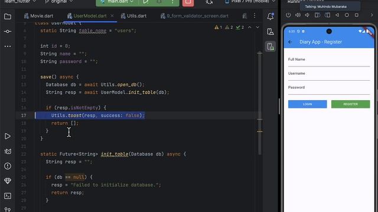Place cursor on line 17 number
The height and width of the screenshot is (212, 378).
(24, 115)
